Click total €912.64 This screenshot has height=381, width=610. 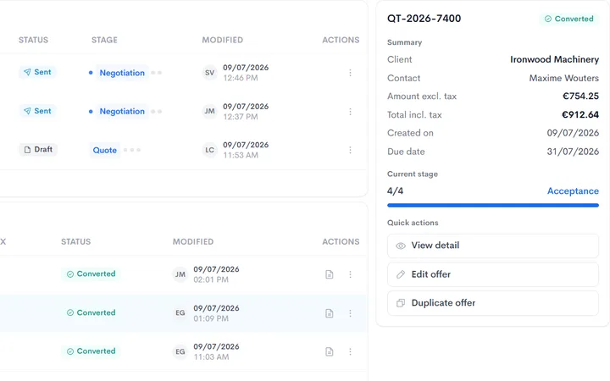click(580, 114)
